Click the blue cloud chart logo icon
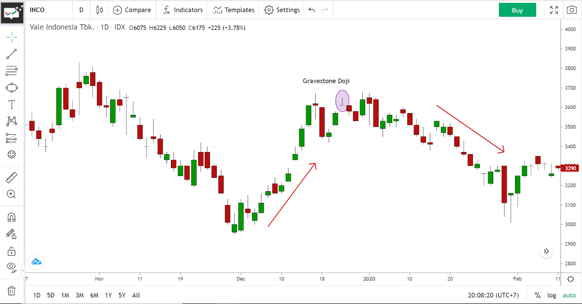The image size is (582, 304). [x=36, y=262]
